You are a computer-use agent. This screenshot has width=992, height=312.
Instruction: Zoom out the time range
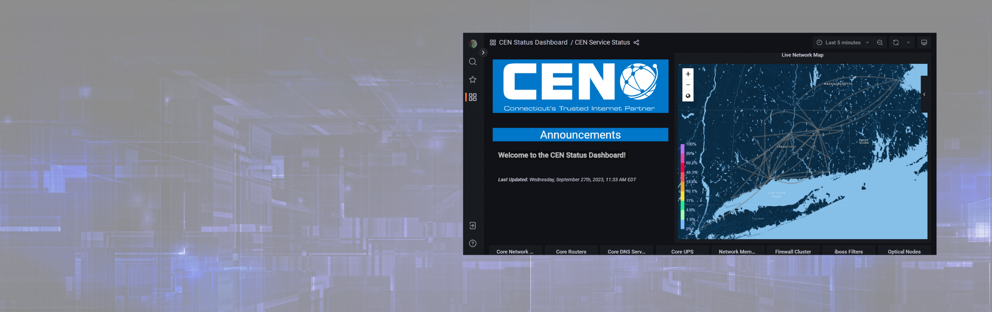[x=880, y=43]
